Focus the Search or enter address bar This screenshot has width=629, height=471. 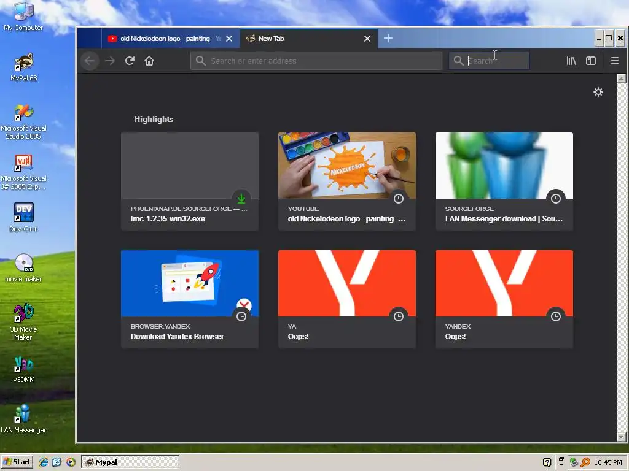tap(316, 61)
